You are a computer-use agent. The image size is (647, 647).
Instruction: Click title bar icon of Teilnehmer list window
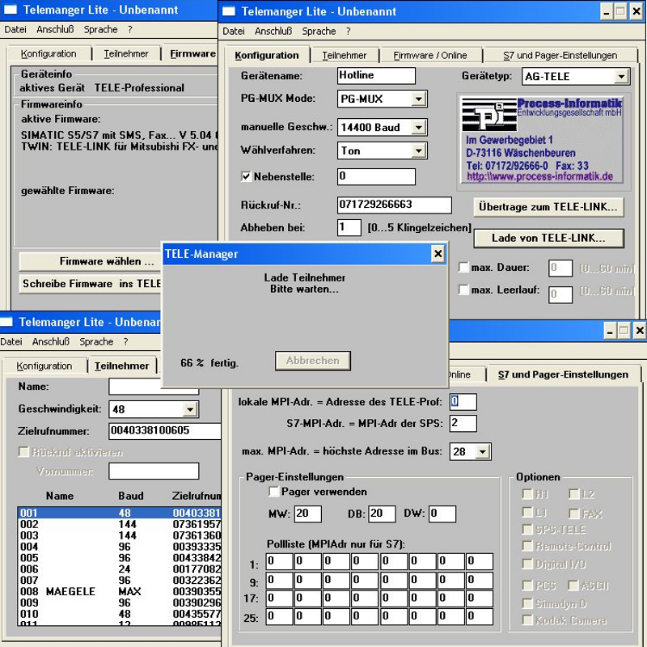coord(7,321)
